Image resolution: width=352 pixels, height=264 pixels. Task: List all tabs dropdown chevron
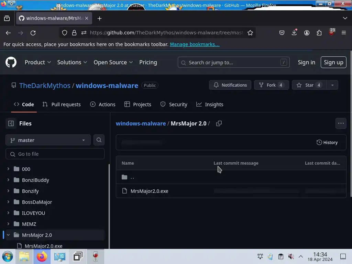[345, 18]
